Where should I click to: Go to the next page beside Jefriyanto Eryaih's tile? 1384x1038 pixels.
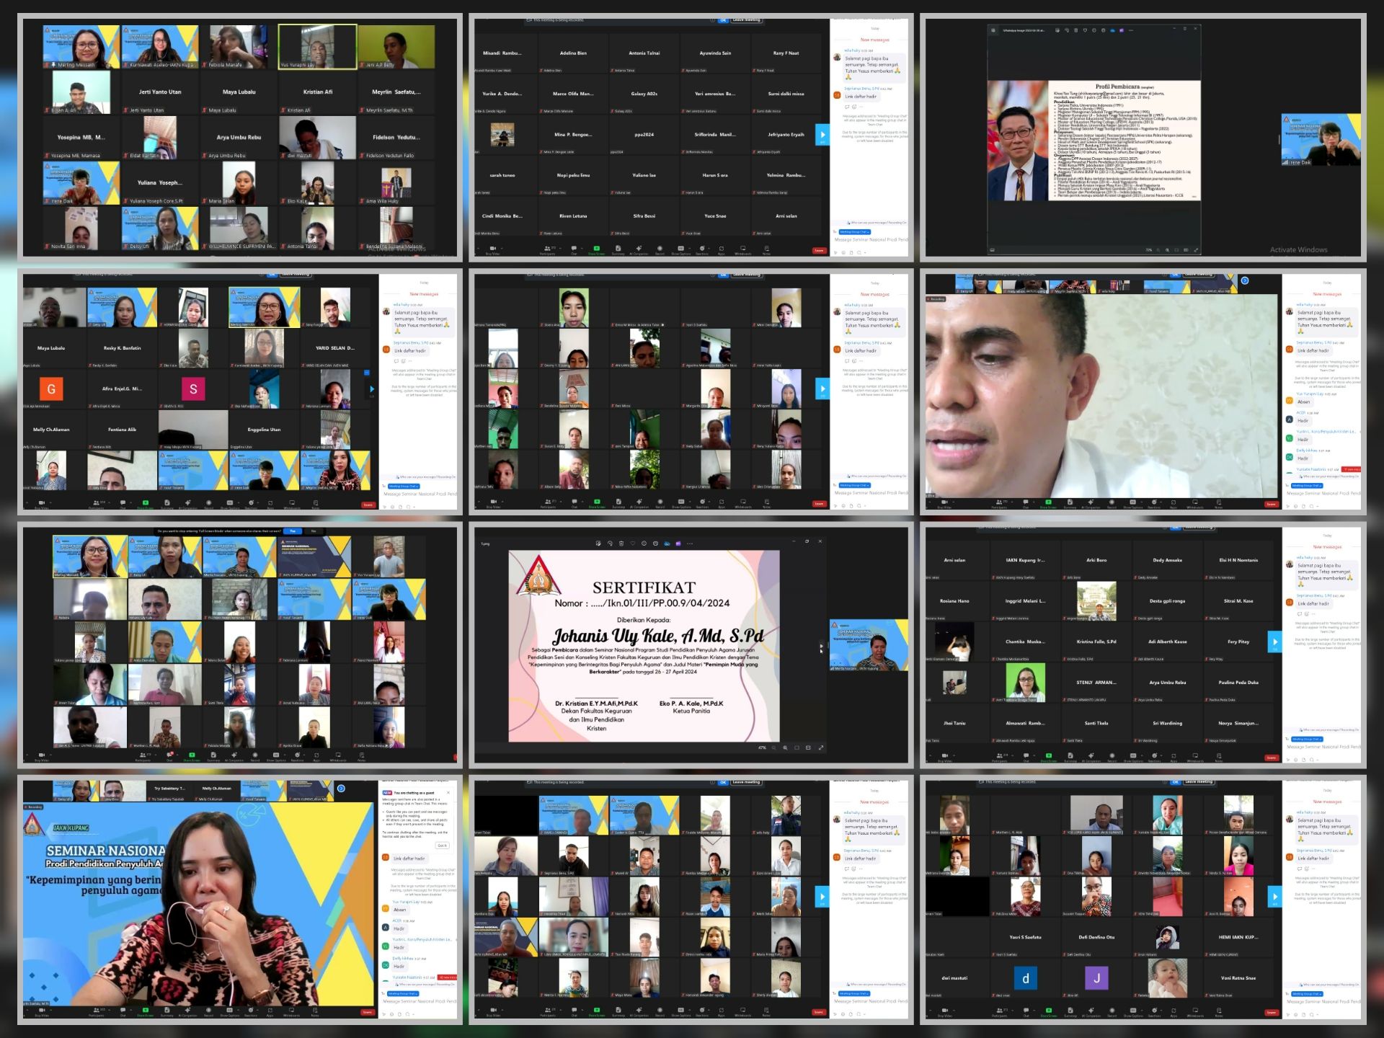click(822, 135)
